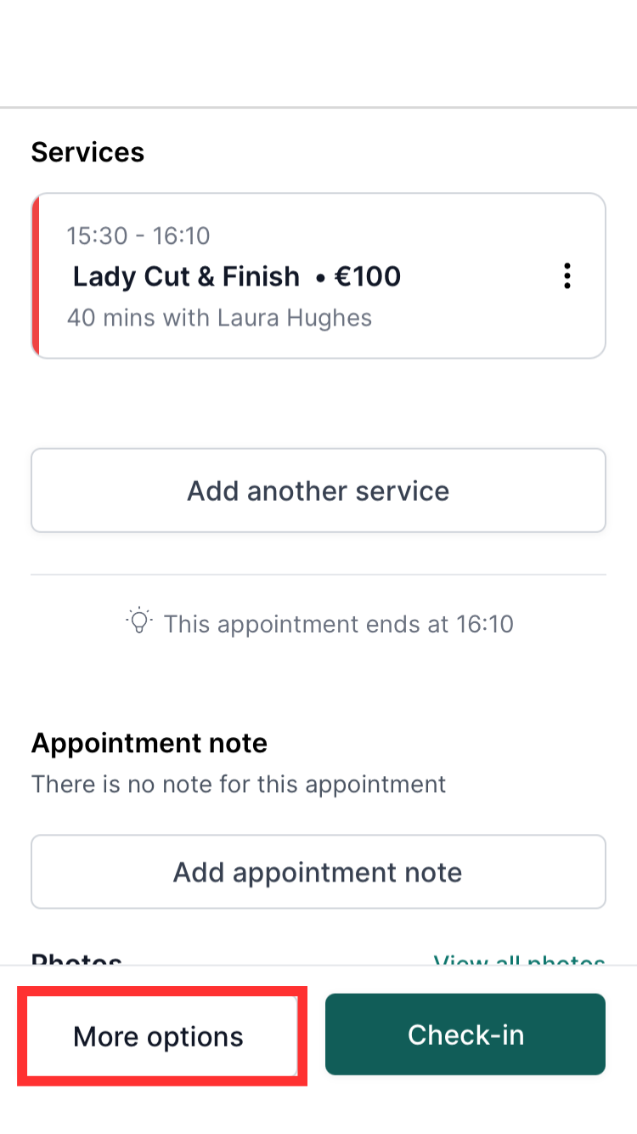
Task: Click the Services section heading
Action: (x=87, y=152)
